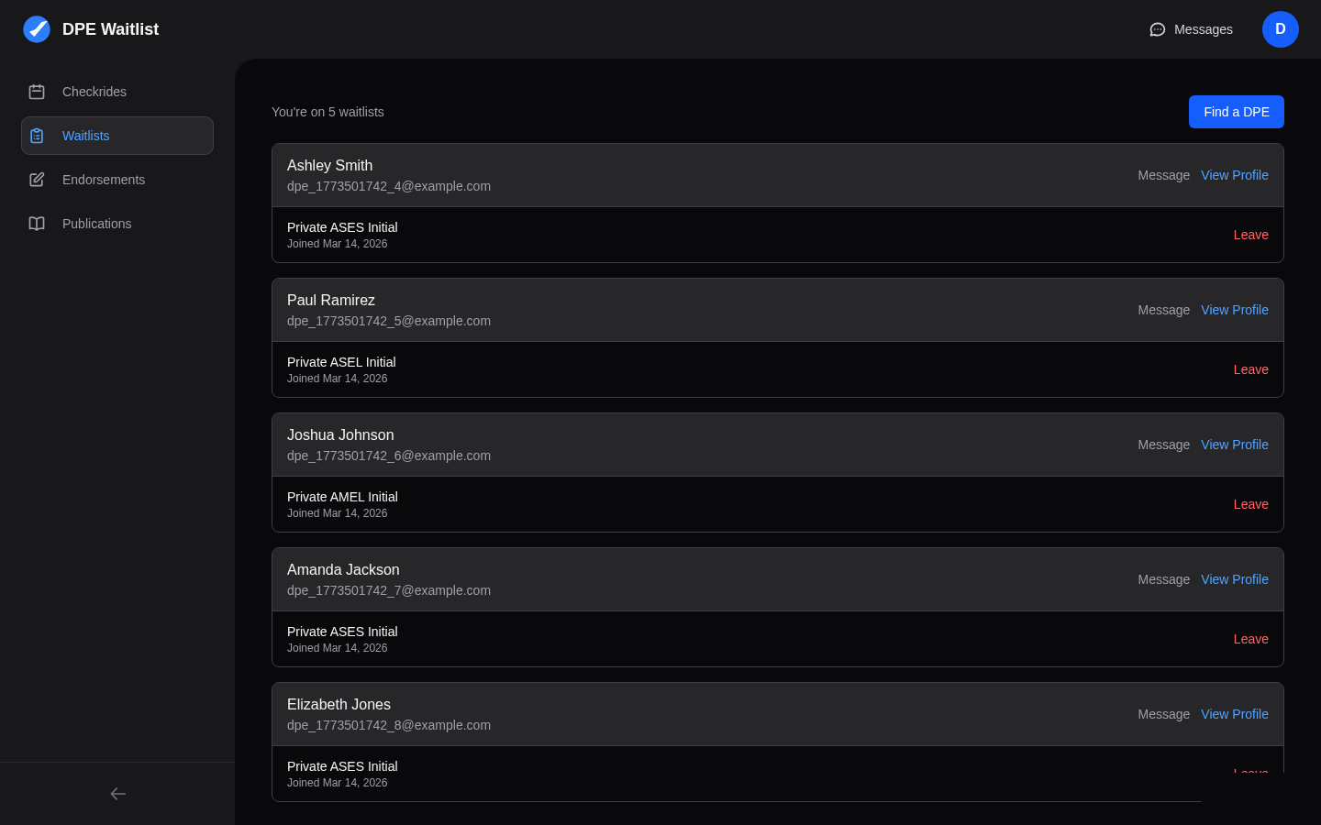Click the DPE Waitlist checkmark logo
1321x825 pixels.
37,28
